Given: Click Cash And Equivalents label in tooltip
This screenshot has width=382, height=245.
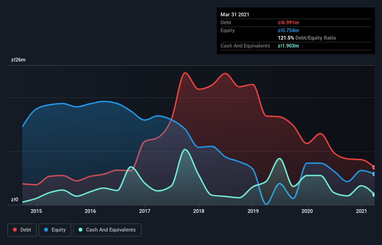Looking at the screenshot, I should [x=245, y=46].
